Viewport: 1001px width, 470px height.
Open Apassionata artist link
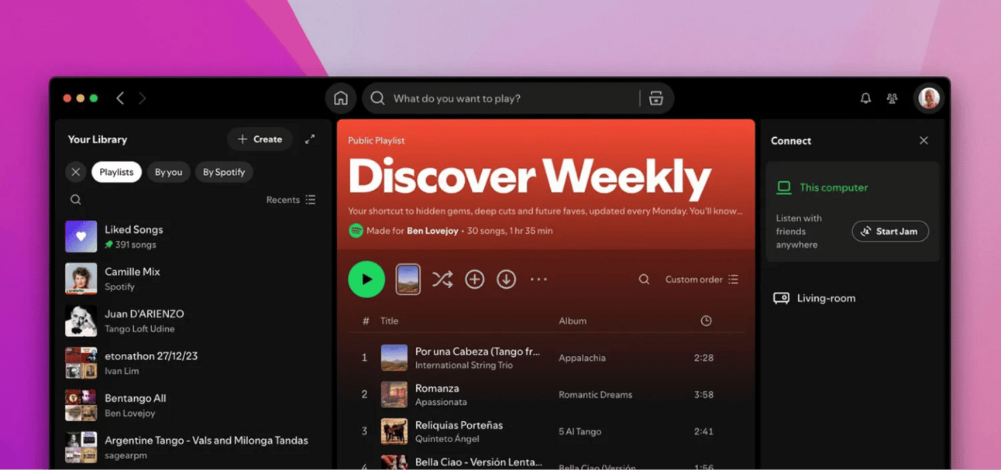coord(441,403)
